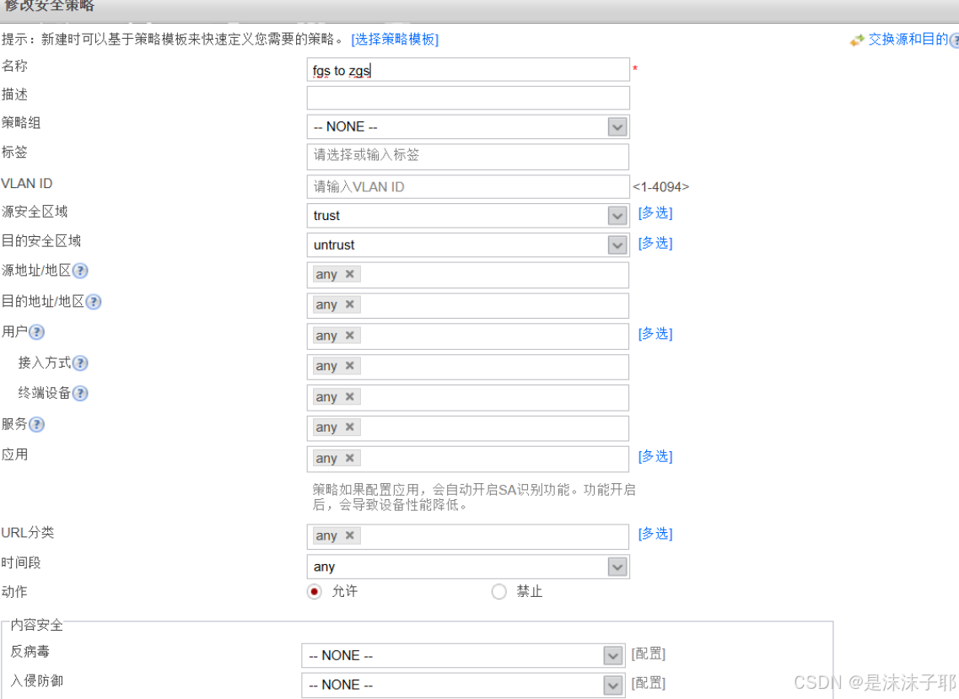Click the 交换源和目的 swap icon
This screenshot has height=699, width=959.
(x=857, y=40)
